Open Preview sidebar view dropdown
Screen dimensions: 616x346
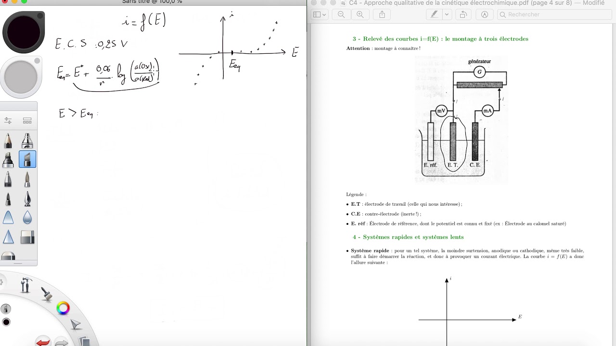pos(320,14)
